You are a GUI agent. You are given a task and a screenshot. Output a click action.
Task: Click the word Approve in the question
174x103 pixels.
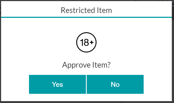[76, 65]
